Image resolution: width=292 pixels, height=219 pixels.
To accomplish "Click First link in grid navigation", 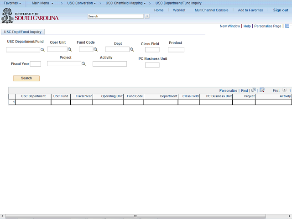I will [x=276, y=90].
